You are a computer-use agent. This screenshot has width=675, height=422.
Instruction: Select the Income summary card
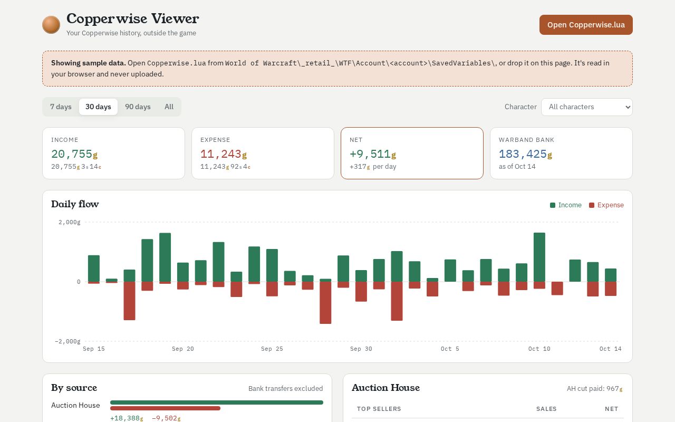113,153
